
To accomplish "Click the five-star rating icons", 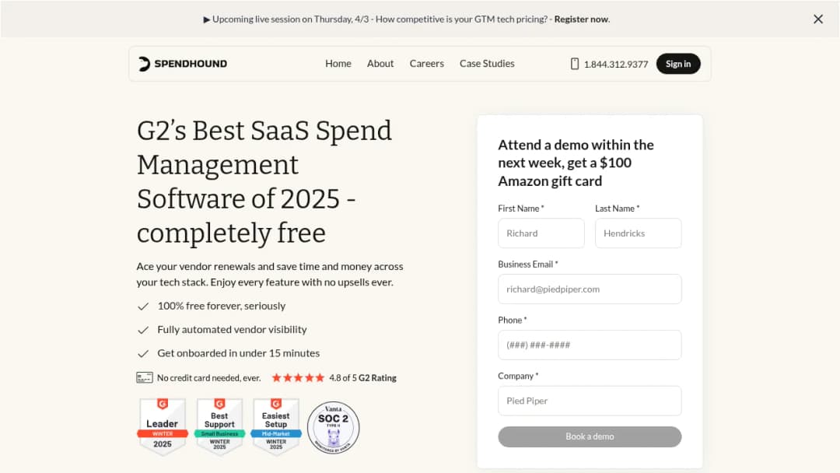I will click(298, 377).
